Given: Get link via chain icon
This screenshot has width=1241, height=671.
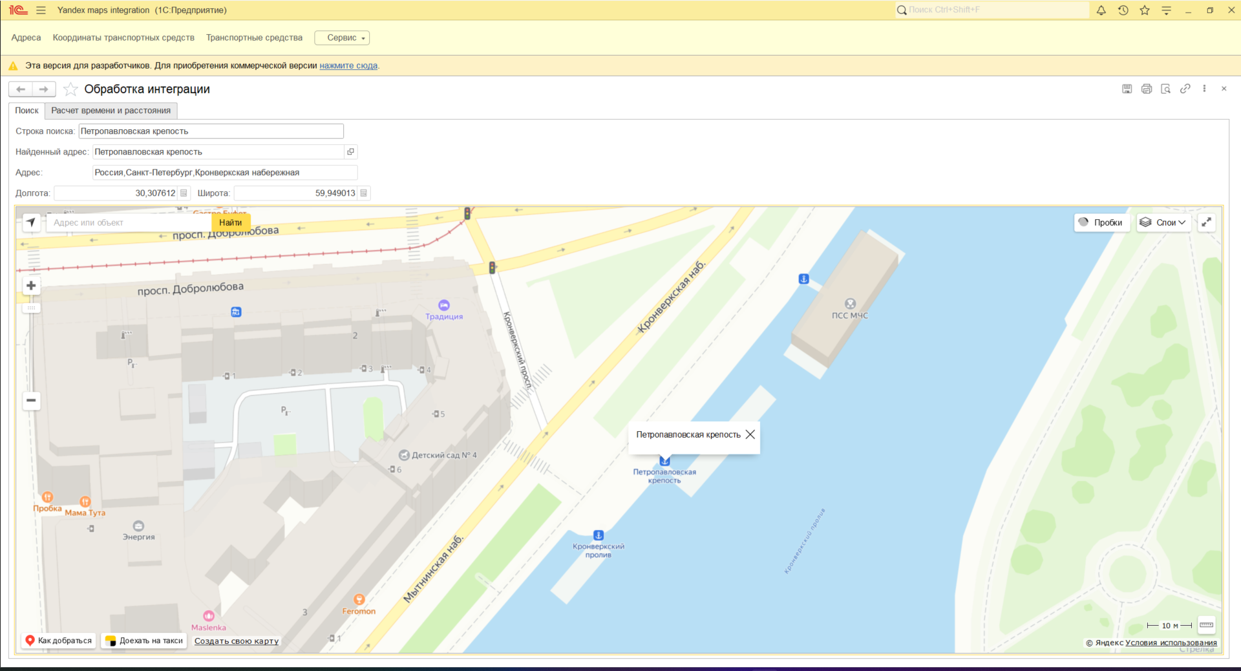Looking at the screenshot, I should (1185, 89).
